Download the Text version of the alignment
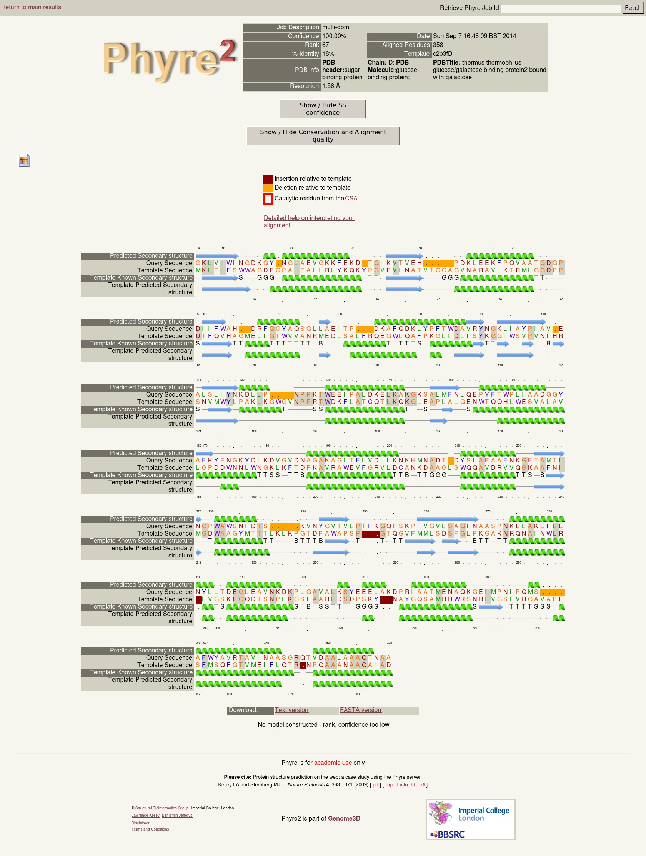646x856 pixels. (x=291, y=710)
